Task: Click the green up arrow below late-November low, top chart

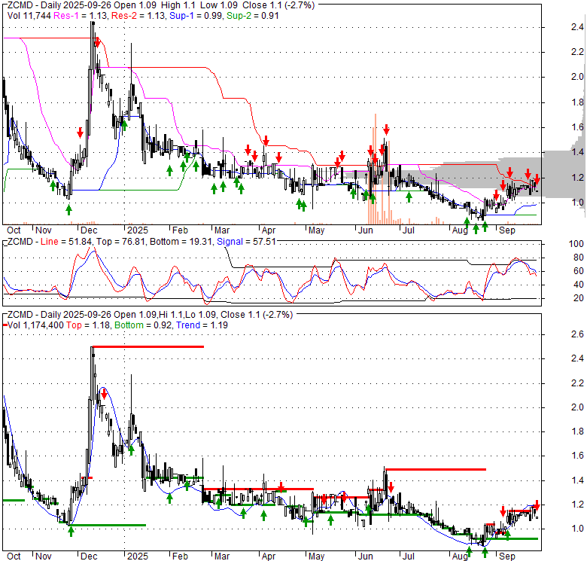Action: pyautogui.click(x=68, y=210)
